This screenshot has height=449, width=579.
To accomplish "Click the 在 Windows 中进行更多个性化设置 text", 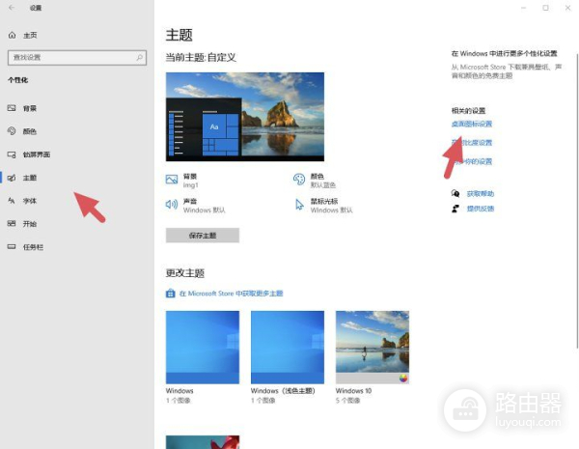I will (504, 53).
